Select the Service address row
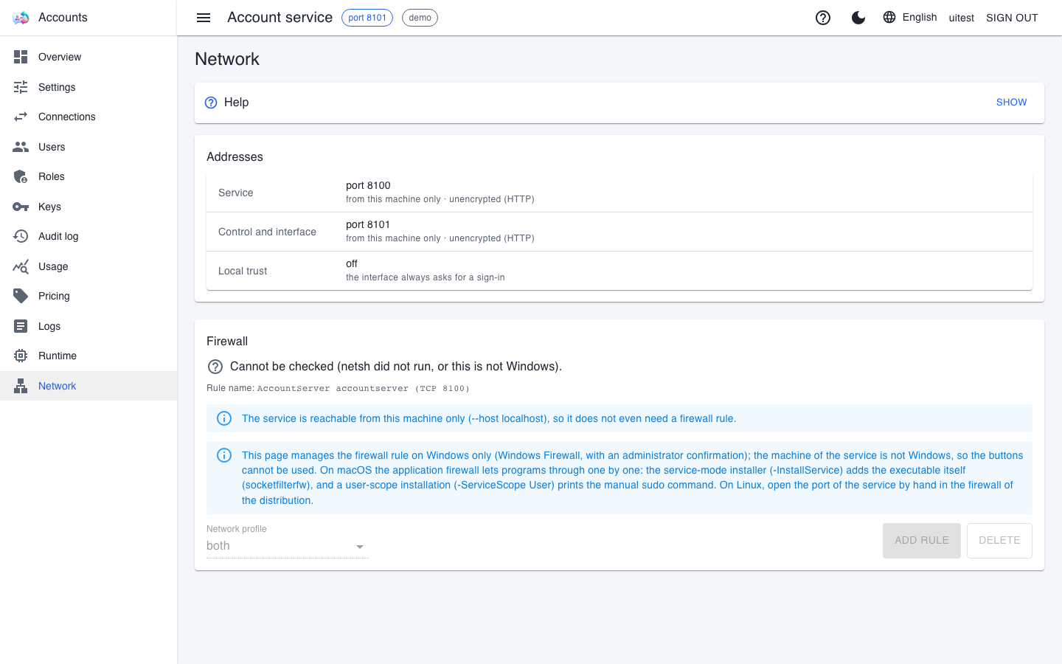 [x=619, y=193]
